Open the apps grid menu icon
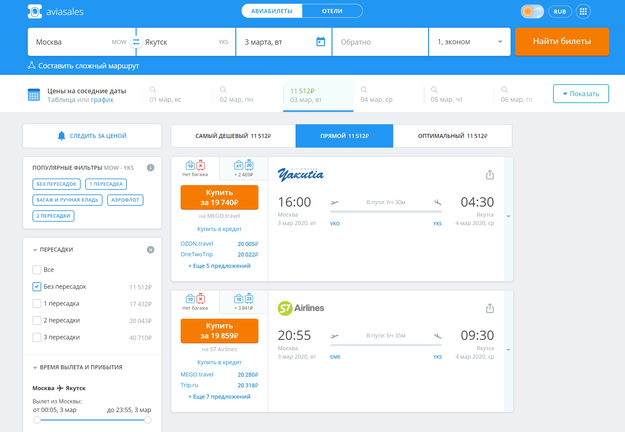Viewport: 625px width, 432px height. (583, 12)
